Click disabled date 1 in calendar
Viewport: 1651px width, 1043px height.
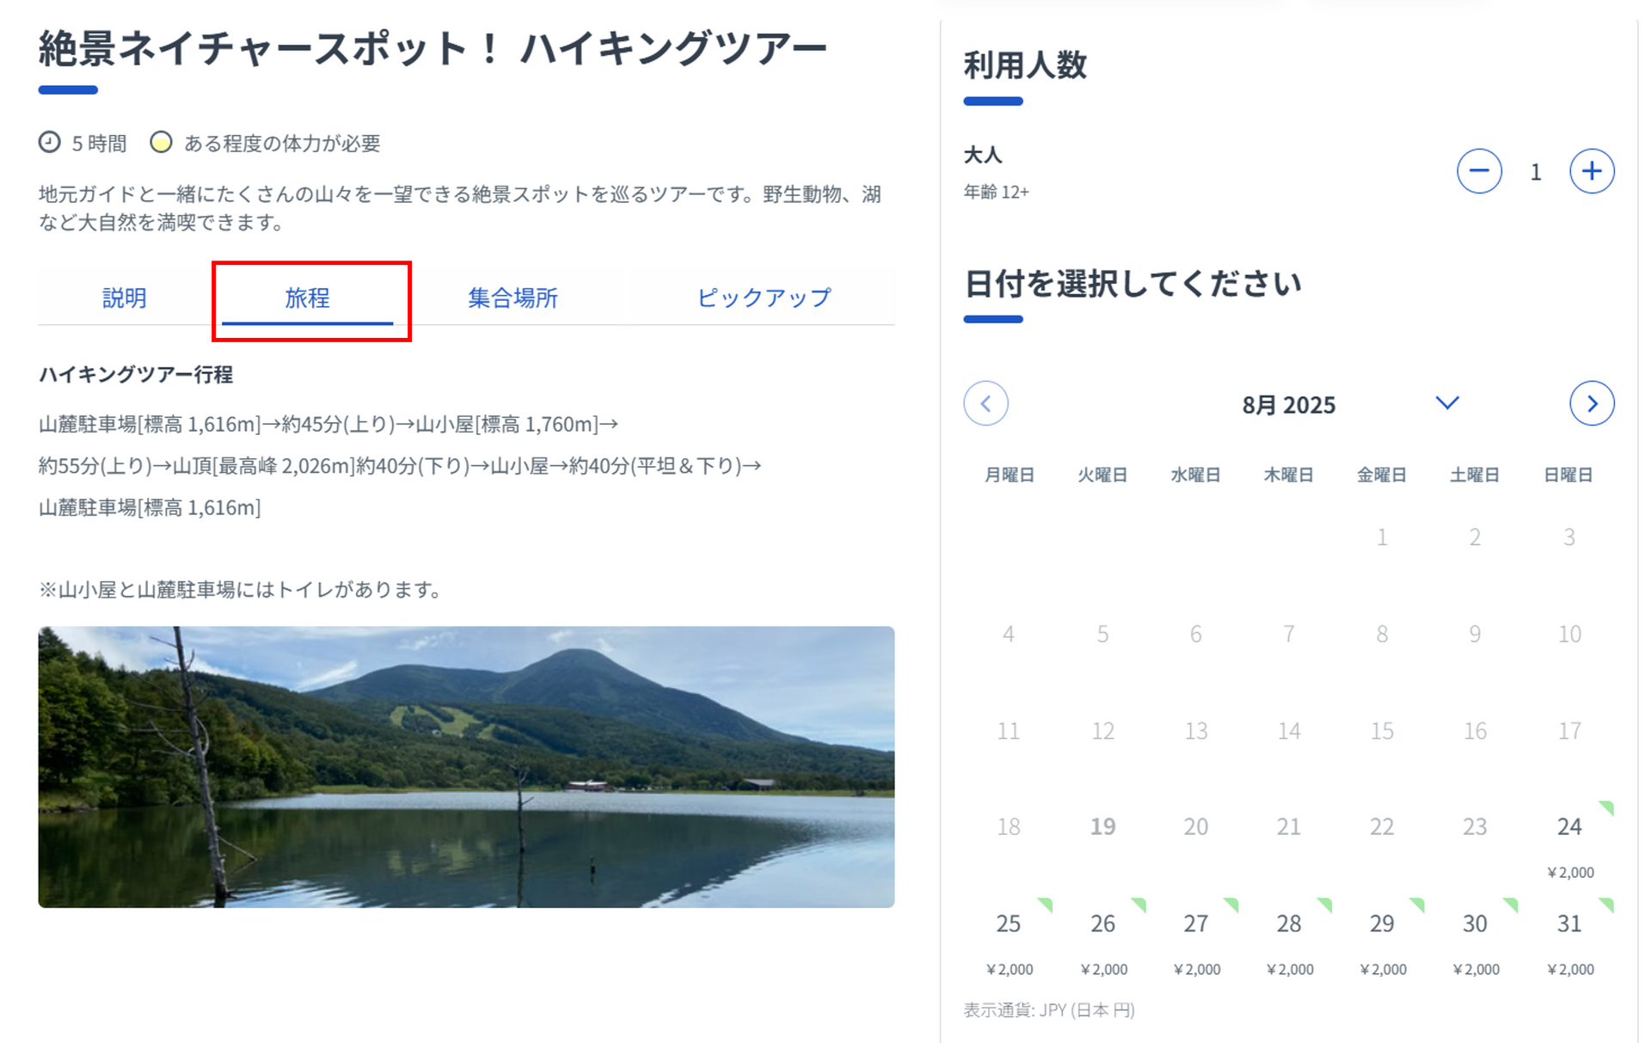[1382, 537]
